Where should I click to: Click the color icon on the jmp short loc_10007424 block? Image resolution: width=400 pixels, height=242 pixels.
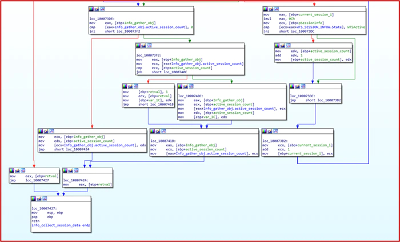[x=41, y=131]
